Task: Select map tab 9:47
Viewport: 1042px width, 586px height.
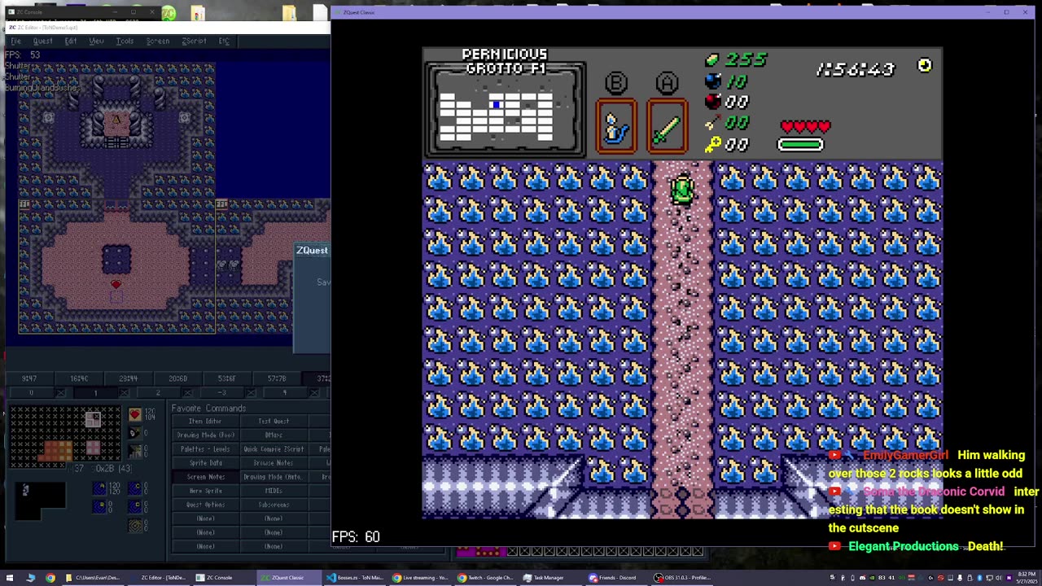Action: tap(29, 378)
